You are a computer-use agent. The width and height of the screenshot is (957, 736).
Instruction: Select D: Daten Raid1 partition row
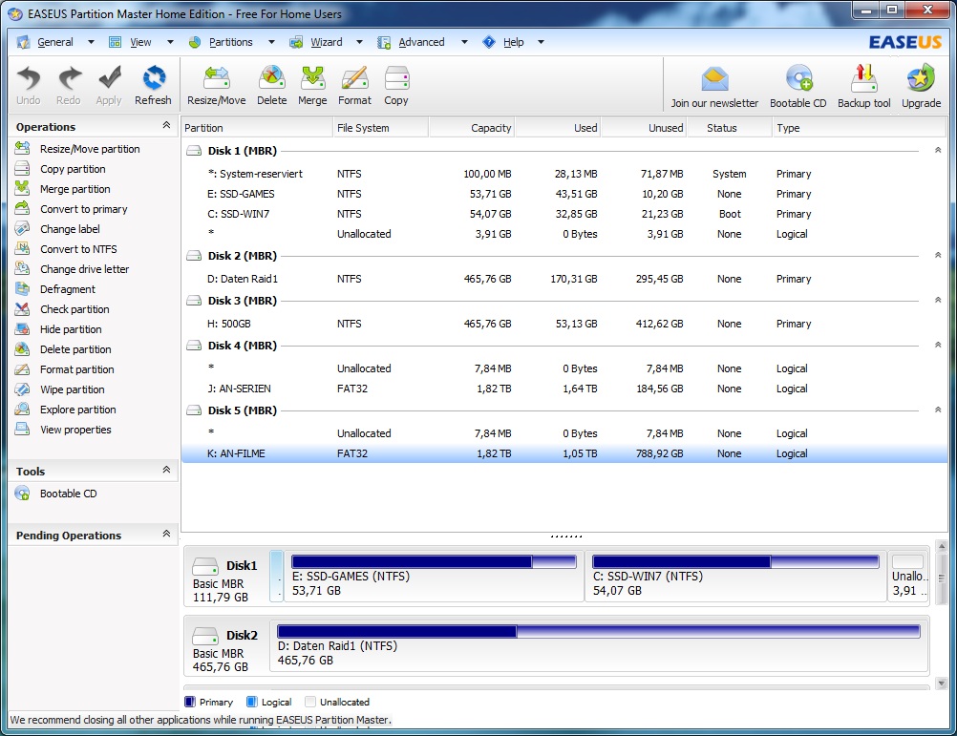564,279
